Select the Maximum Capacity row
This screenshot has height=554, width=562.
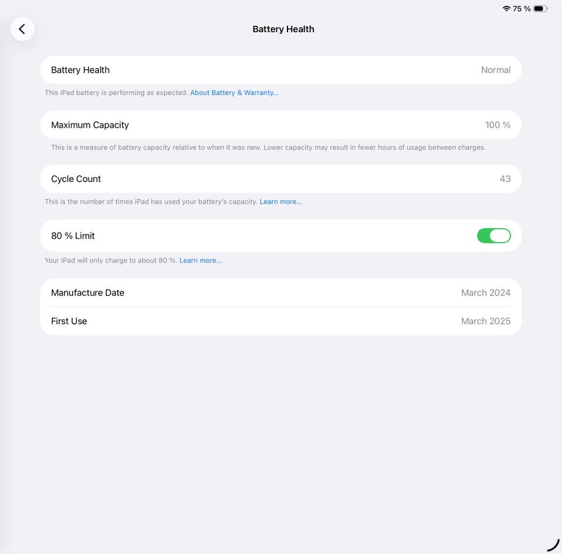point(280,125)
